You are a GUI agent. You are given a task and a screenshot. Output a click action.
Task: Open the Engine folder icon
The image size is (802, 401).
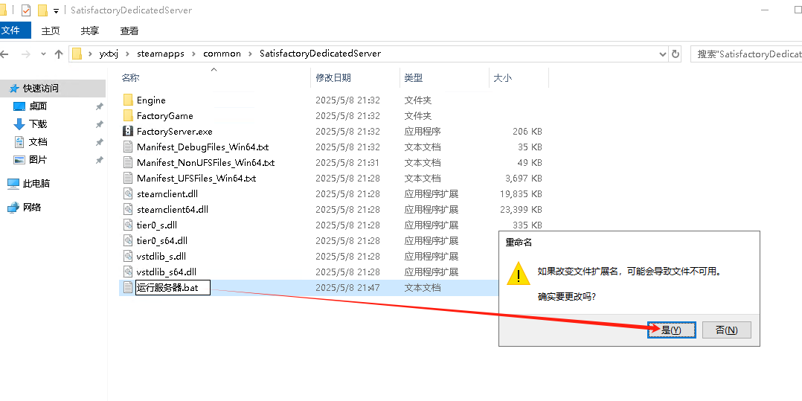pos(128,100)
